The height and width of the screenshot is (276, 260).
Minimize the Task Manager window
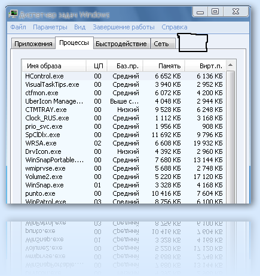coord(200,11)
